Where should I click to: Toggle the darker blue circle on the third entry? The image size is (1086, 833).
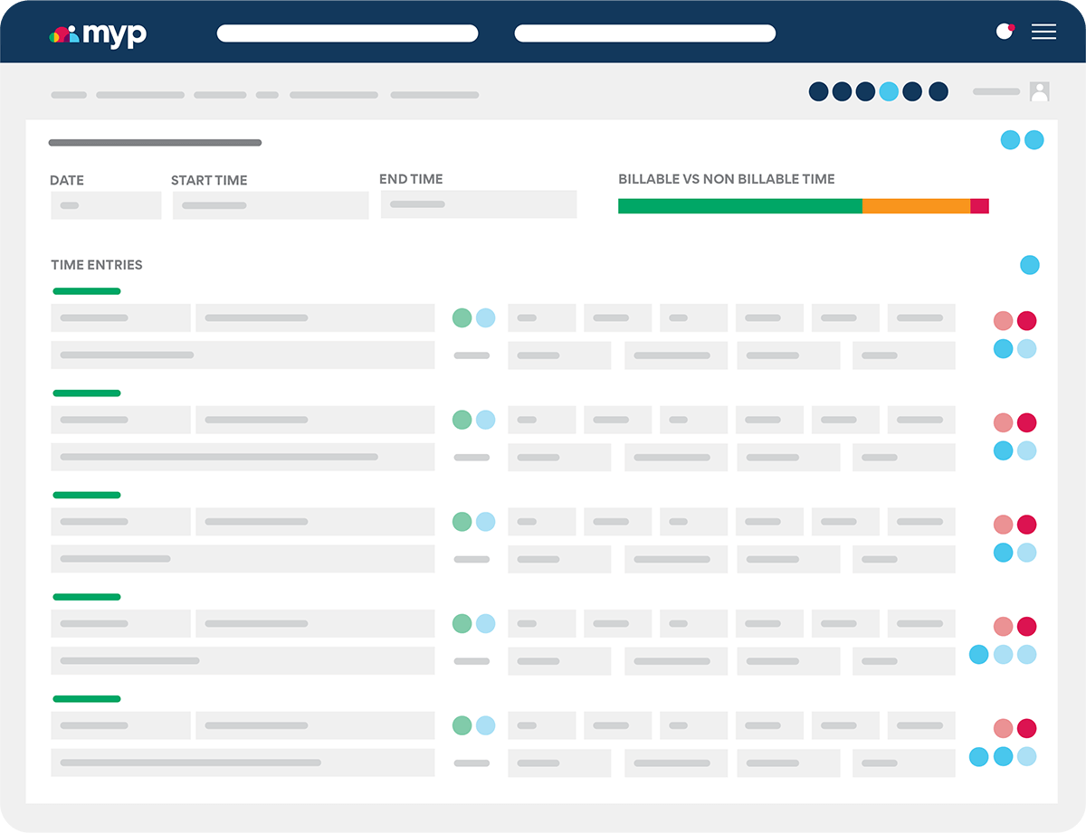point(1004,552)
